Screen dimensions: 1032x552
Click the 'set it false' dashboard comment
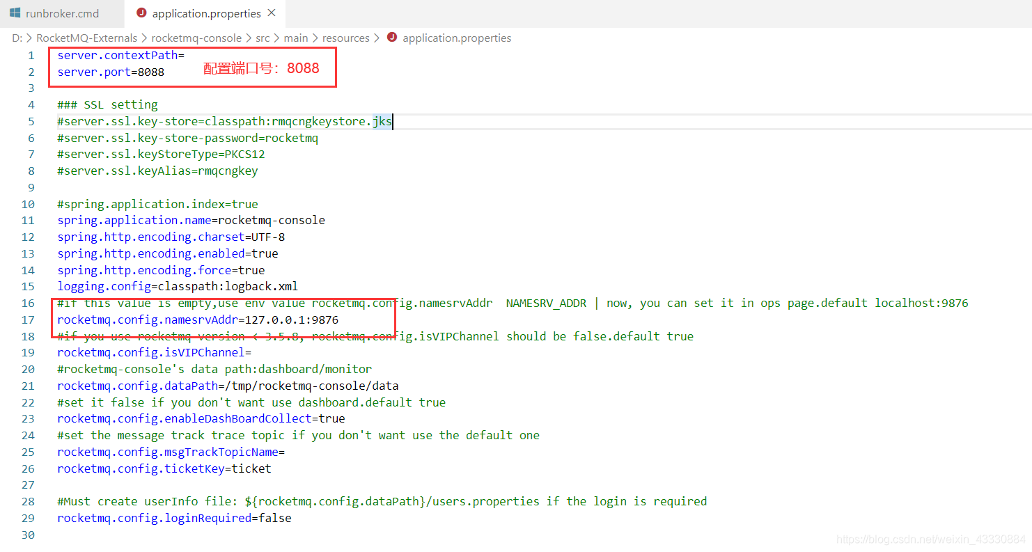(x=251, y=402)
